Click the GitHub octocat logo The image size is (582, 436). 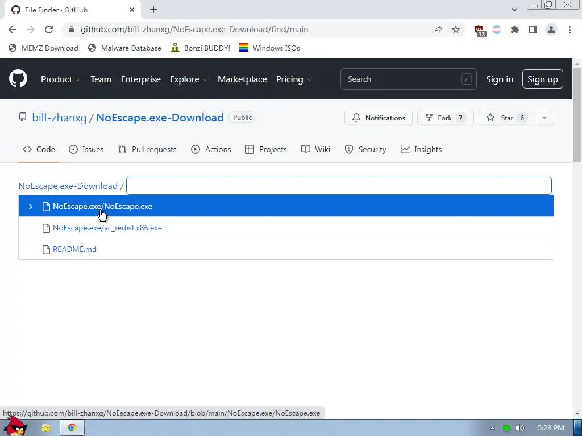(x=18, y=78)
